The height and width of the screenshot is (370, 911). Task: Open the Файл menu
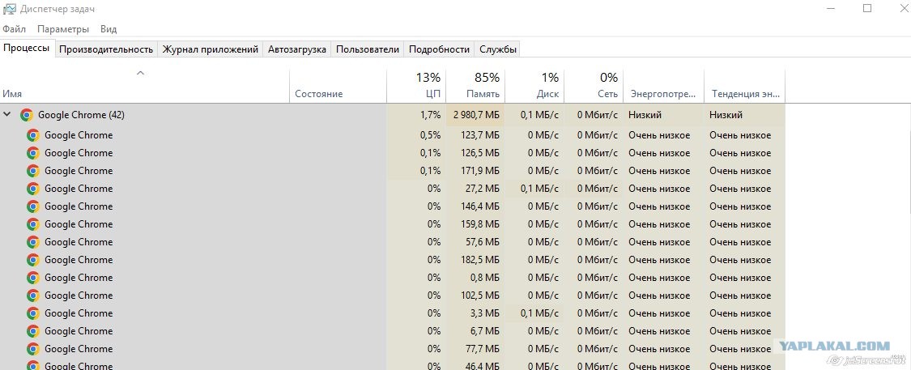pos(14,29)
